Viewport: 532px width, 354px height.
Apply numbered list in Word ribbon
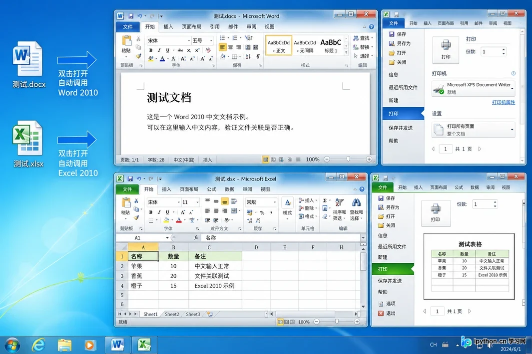coord(235,38)
